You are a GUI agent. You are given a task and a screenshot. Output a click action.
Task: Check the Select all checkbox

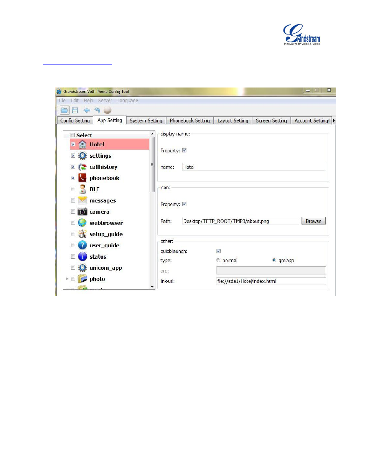click(73, 135)
